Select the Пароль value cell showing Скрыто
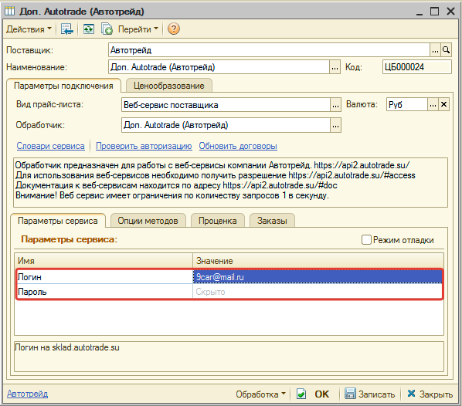Screen dimensions: 462x406 pyautogui.click(x=318, y=292)
